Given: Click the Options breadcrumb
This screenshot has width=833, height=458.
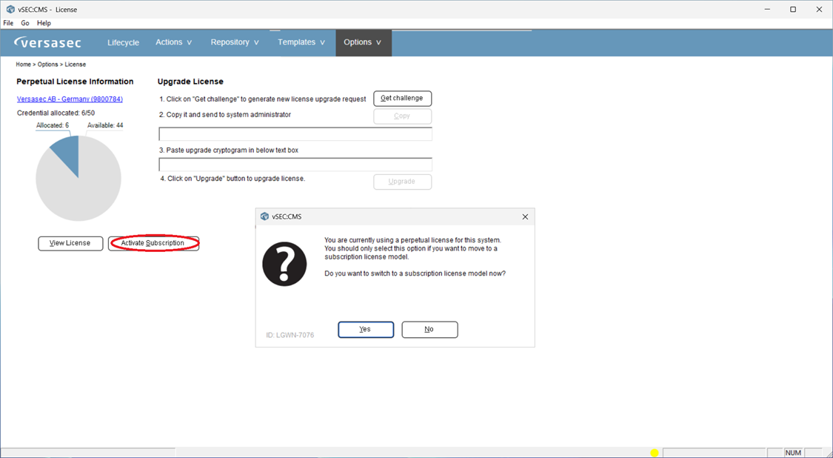Looking at the screenshot, I should pos(48,64).
